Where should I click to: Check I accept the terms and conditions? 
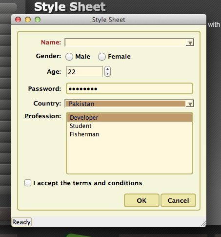(28, 183)
